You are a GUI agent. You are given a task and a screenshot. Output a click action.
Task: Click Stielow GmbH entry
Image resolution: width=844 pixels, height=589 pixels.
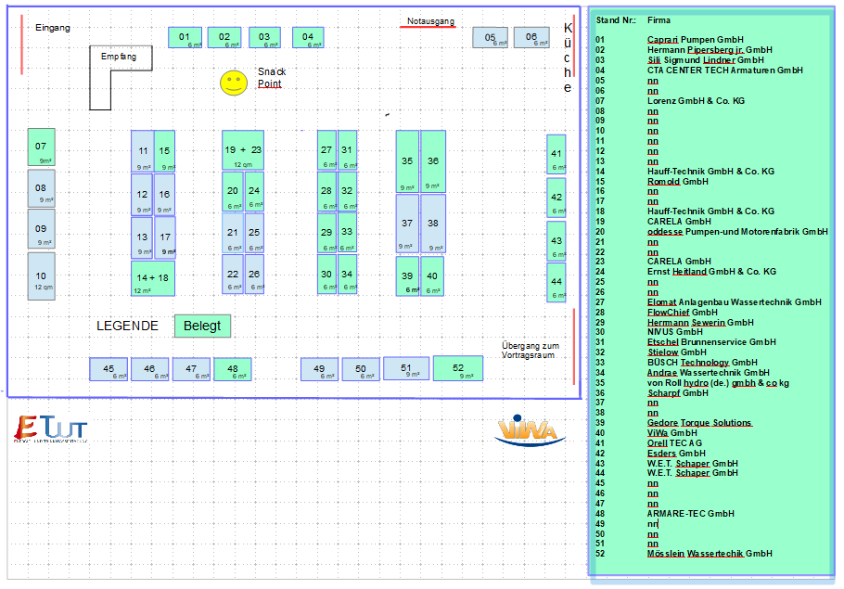click(x=678, y=352)
